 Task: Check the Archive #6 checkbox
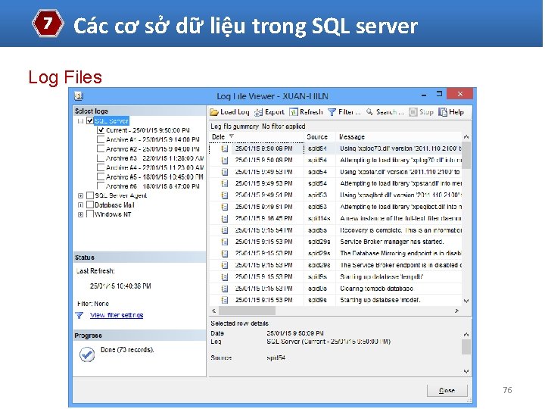point(101,186)
